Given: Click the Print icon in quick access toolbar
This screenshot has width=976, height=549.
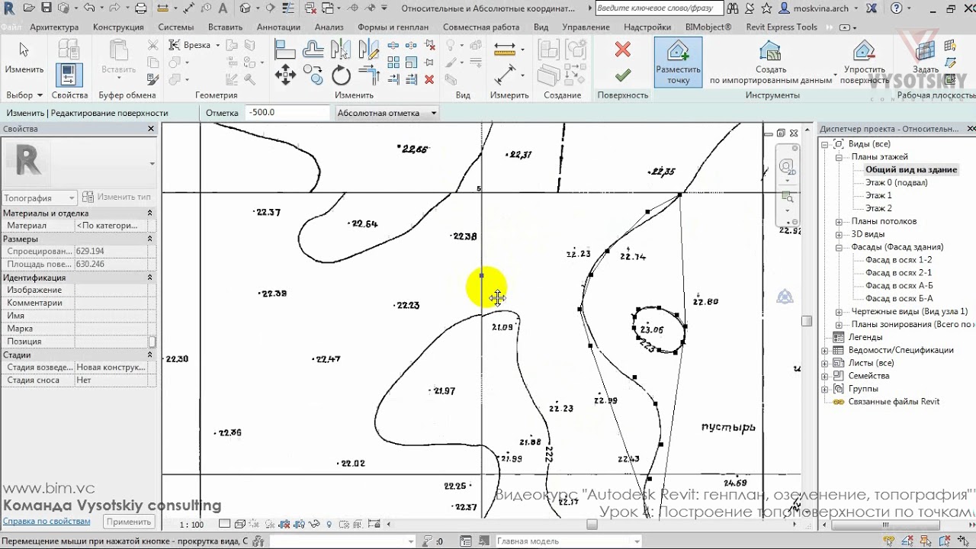Looking at the screenshot, I should (141, 8).
